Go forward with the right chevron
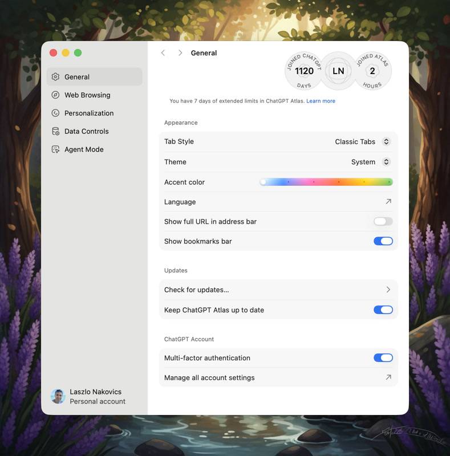The width and height of the screenshot is (450, 456). tap(180, 52)
